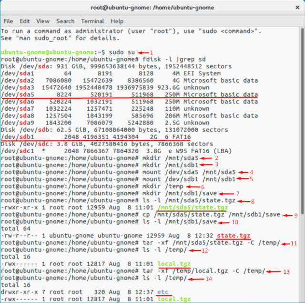Open the File menu
The height and width of the screenshot is (303, 305).
[x=8, y=21]
